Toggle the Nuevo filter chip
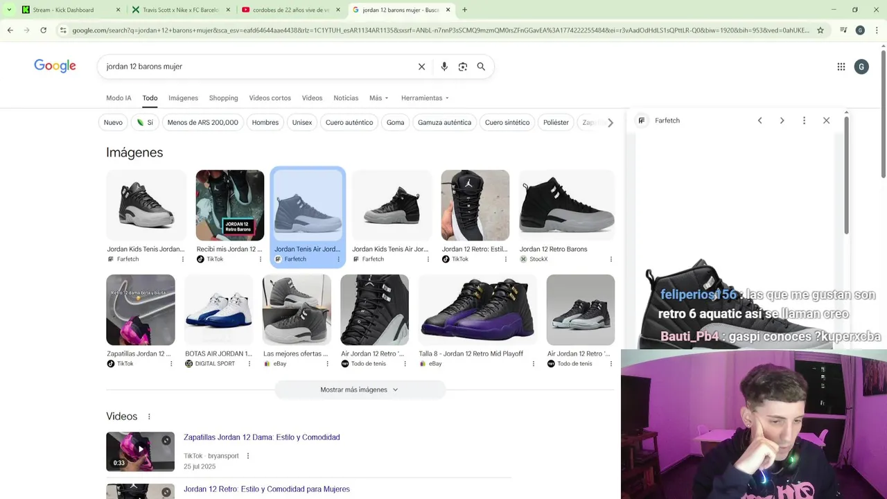The image size is (887, 499). pos(113,123)
